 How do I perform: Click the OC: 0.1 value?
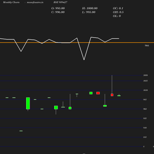(118, 8)
